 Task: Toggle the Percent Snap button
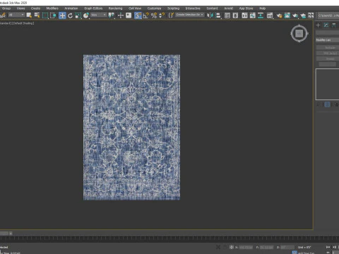tap(154, 16)
